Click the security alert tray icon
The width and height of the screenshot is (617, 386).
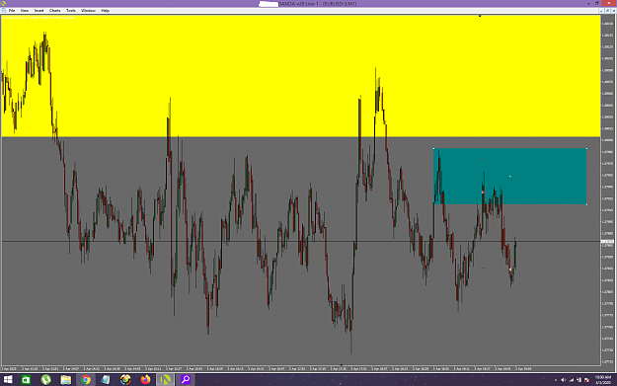pyautogui.click(x=586, y=380)
